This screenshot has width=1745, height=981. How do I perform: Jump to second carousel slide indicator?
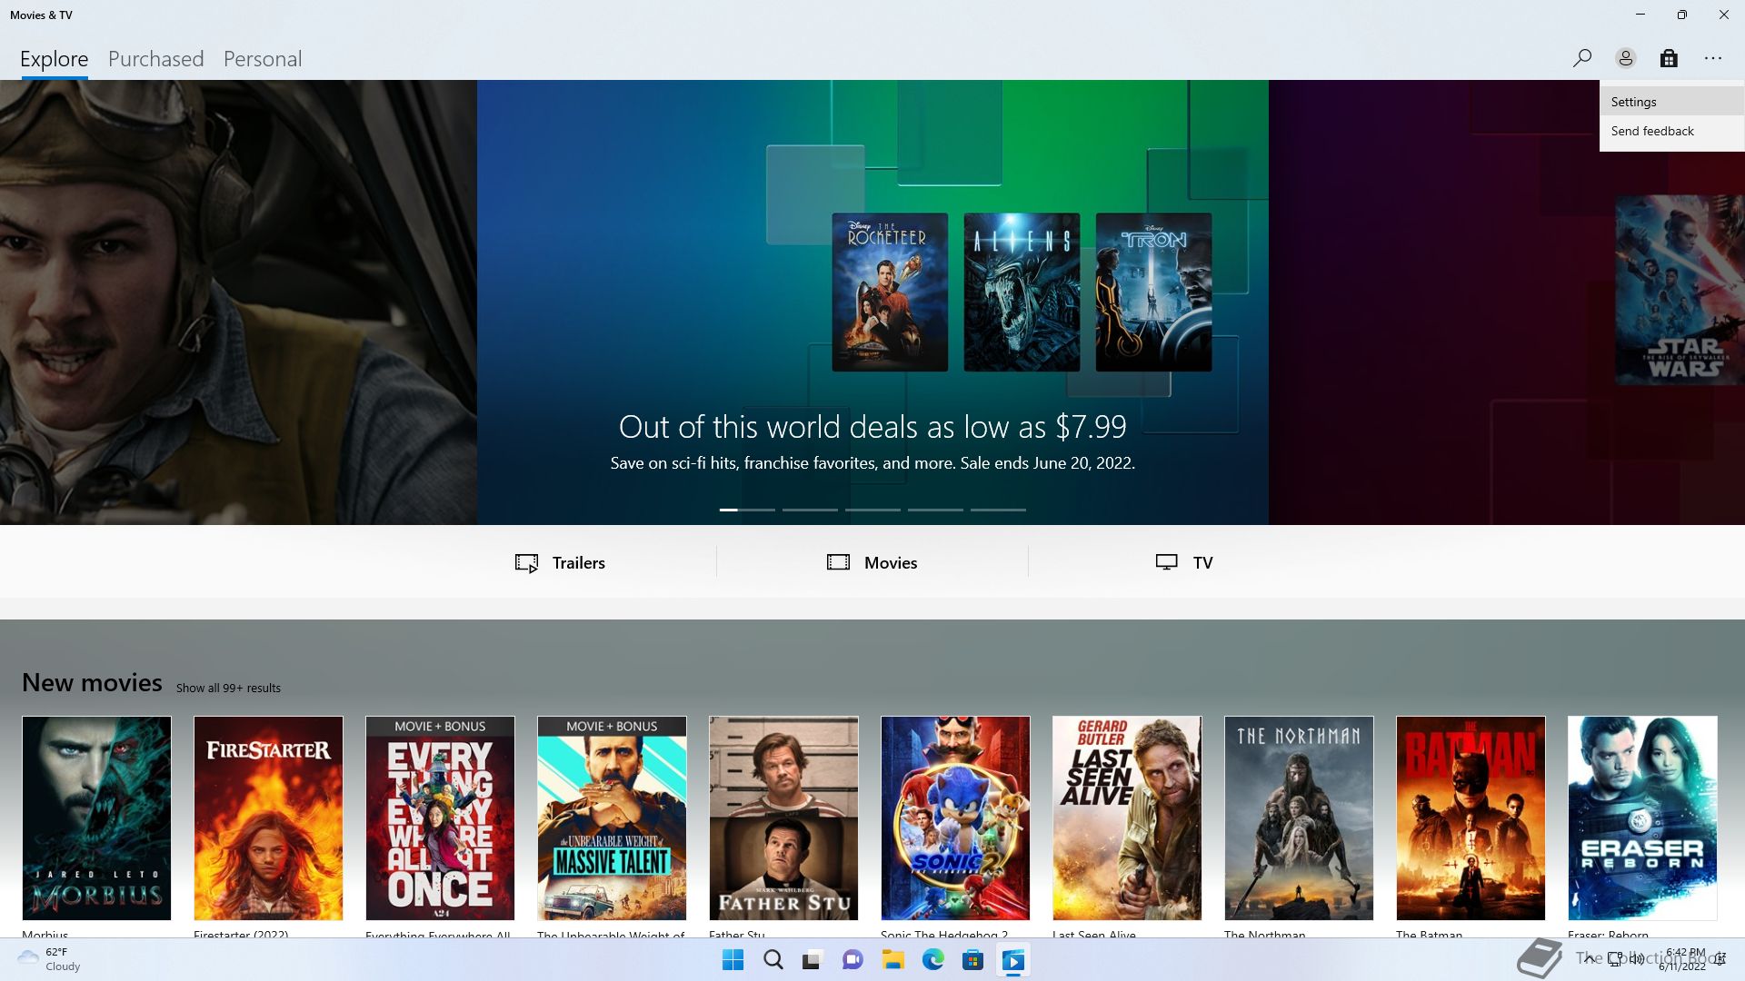[810, 510]
